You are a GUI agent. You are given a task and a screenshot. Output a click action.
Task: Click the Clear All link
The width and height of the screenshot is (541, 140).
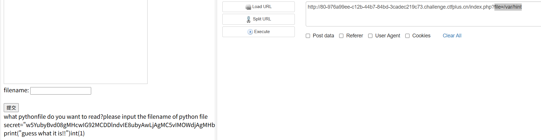point(452,36)
